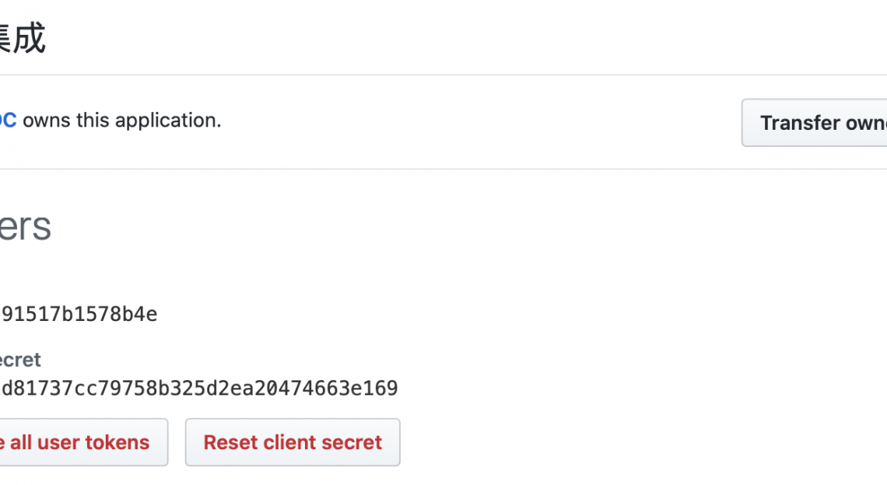Invalidate every user token with the red button
The width and height of the screenshot is (887, 485).
[x=78, y=442]
